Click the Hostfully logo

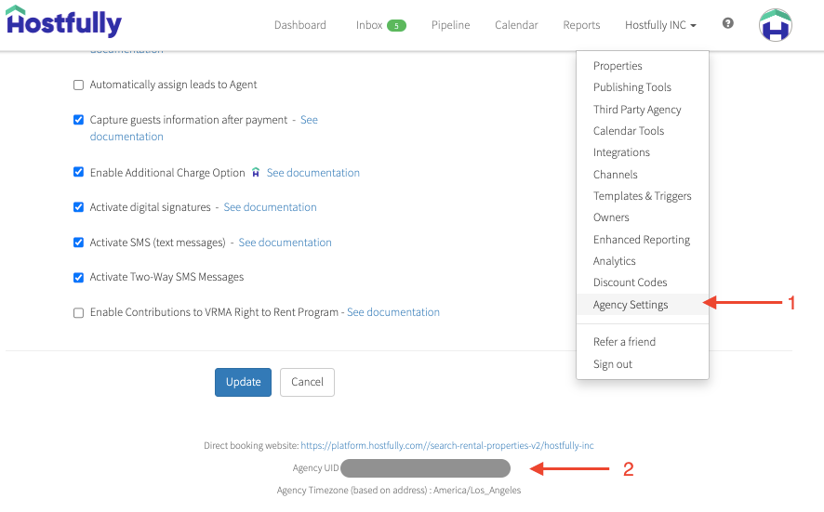click(x=63, y=23)
